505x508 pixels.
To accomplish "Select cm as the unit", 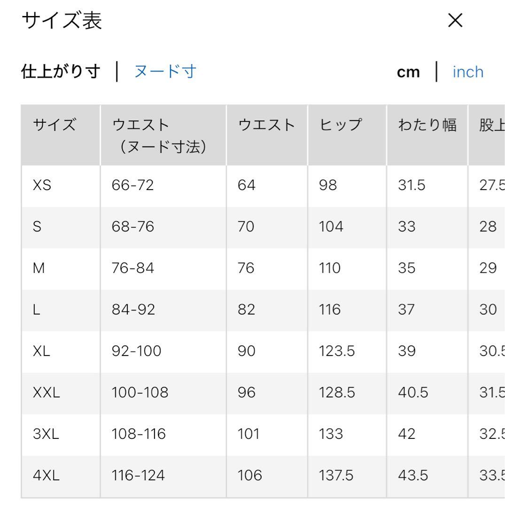I will 408,71.
